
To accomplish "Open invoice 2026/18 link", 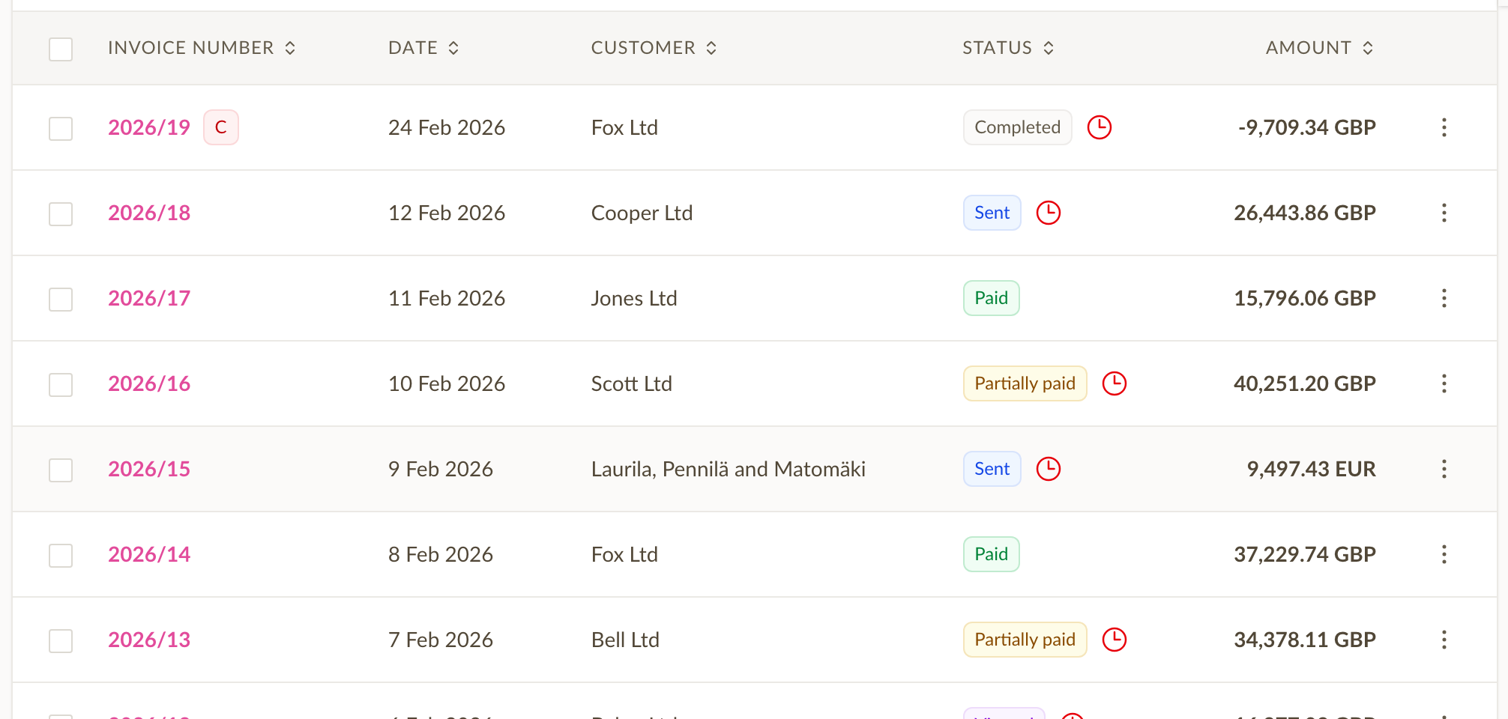I will (149, 213).
